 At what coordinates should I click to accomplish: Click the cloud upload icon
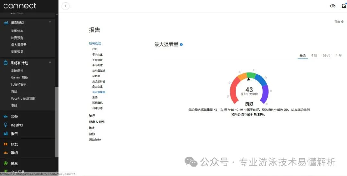click(x=333, y=6)
